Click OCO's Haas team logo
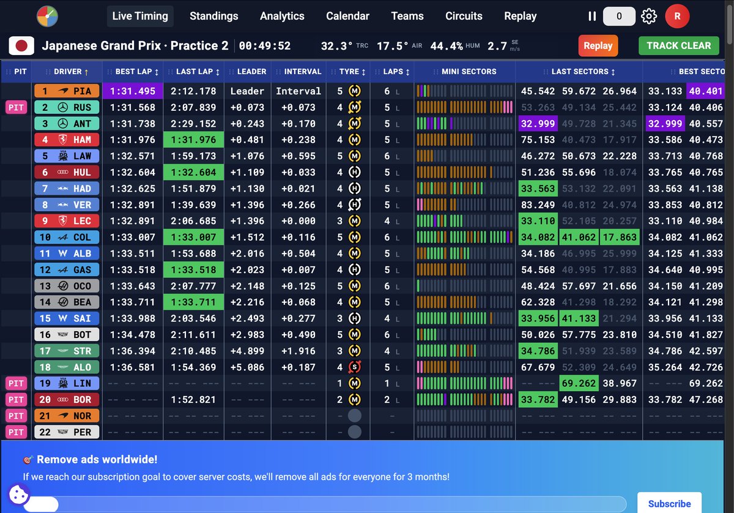The image size is (734, 513). [62, 286]
